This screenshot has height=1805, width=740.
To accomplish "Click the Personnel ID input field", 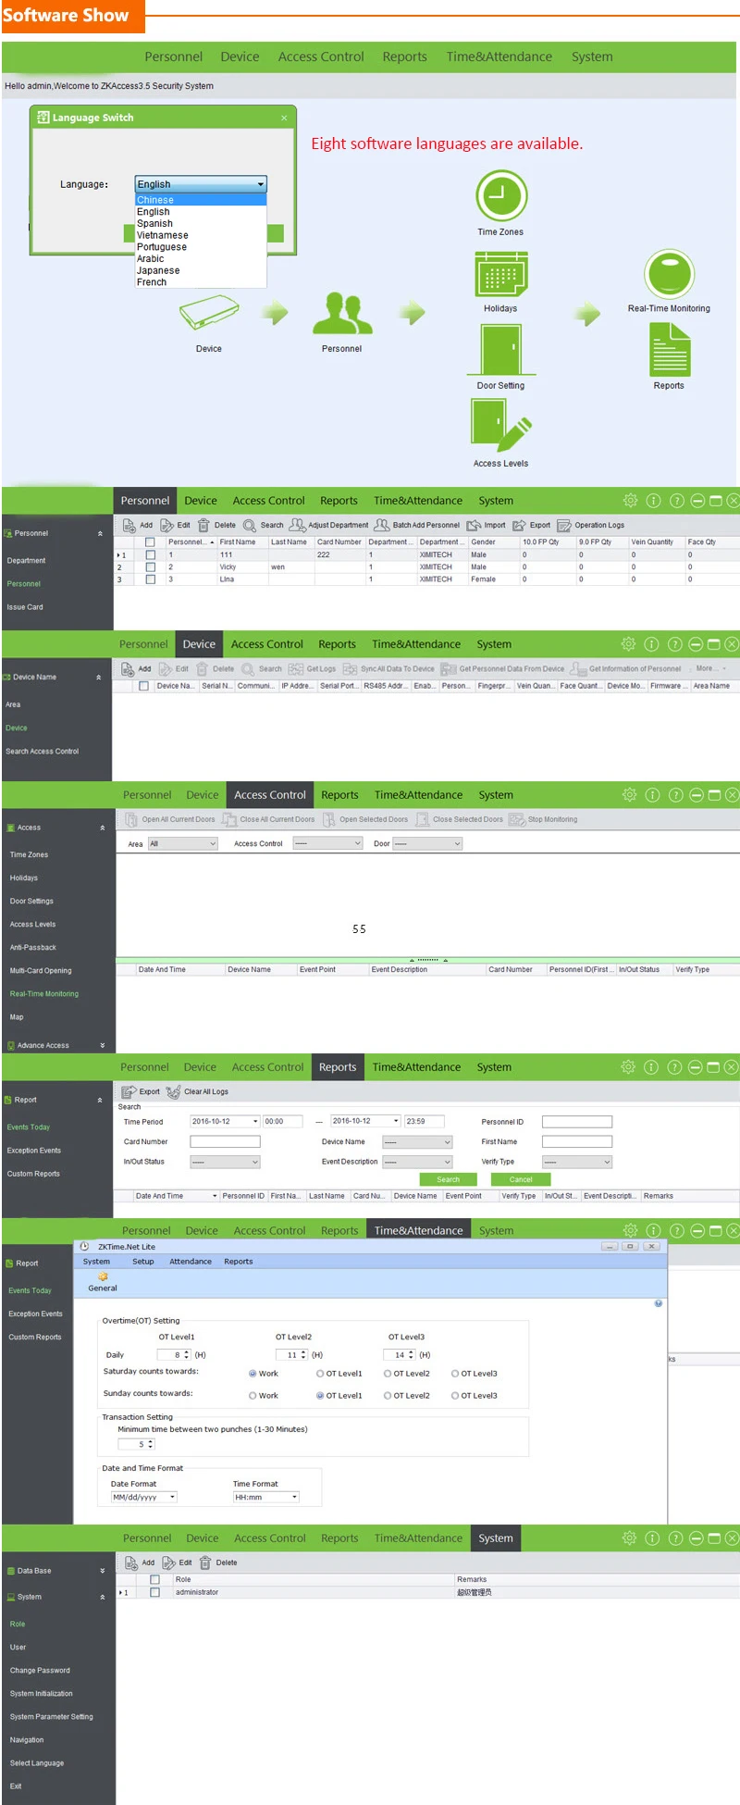I will coord(577,1122).
